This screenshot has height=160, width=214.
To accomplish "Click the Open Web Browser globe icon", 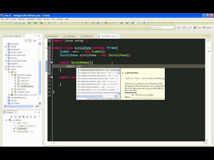I will (x=121, y=23).
